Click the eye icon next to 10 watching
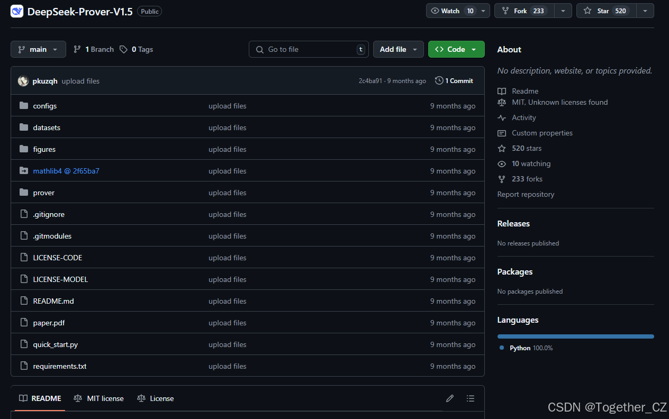This screenshot has height=419, width=669. (502, 163)
